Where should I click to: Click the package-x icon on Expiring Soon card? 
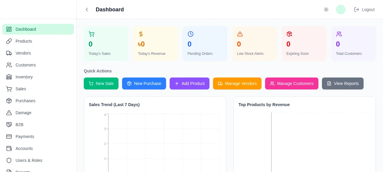(289, 34)
